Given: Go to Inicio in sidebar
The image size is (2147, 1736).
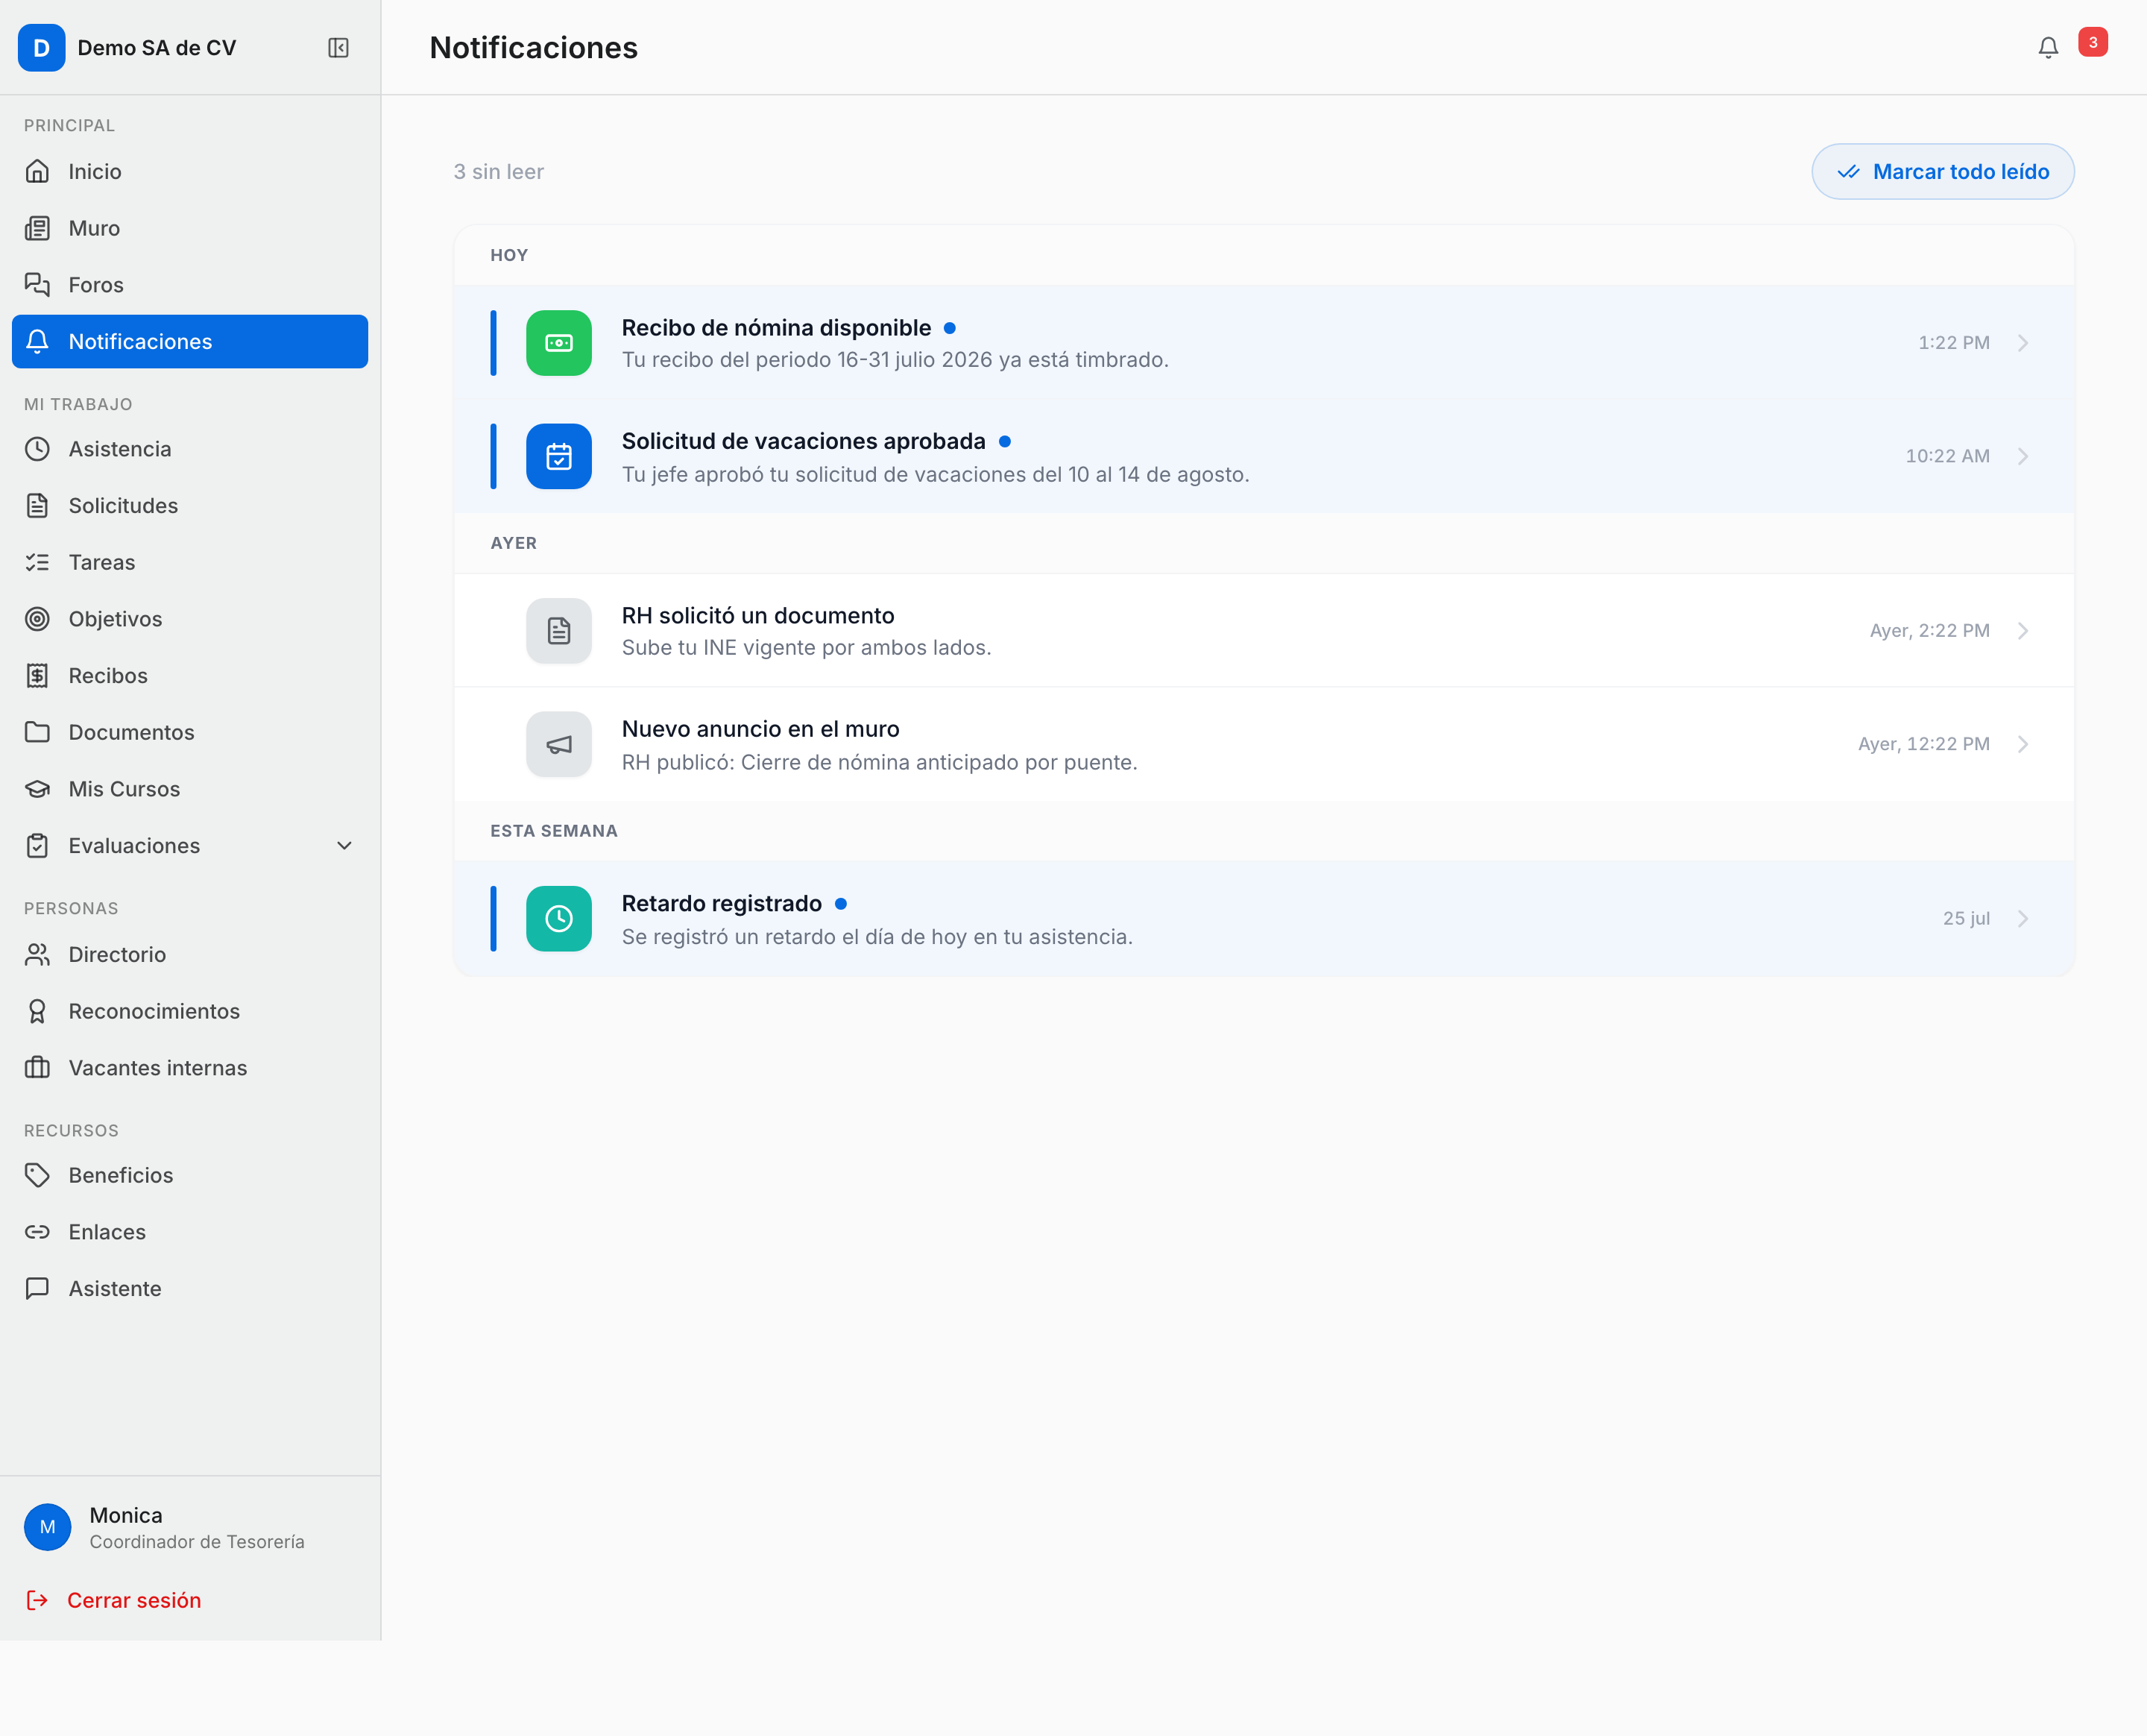Looking at the screenshot, I should [190, 171].
